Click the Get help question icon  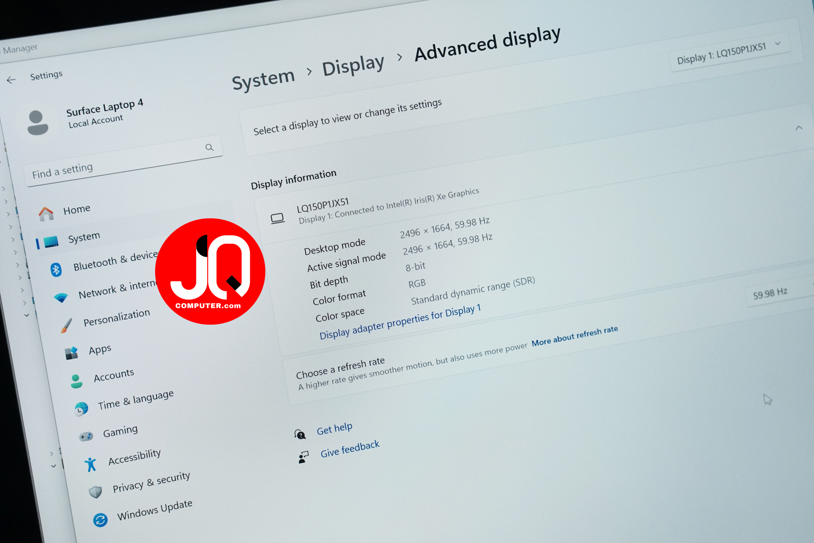point(300,435)
